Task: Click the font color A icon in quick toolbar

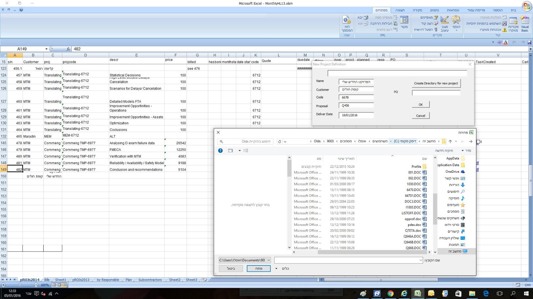Action: pyautogui.click(x=506, y=42)
